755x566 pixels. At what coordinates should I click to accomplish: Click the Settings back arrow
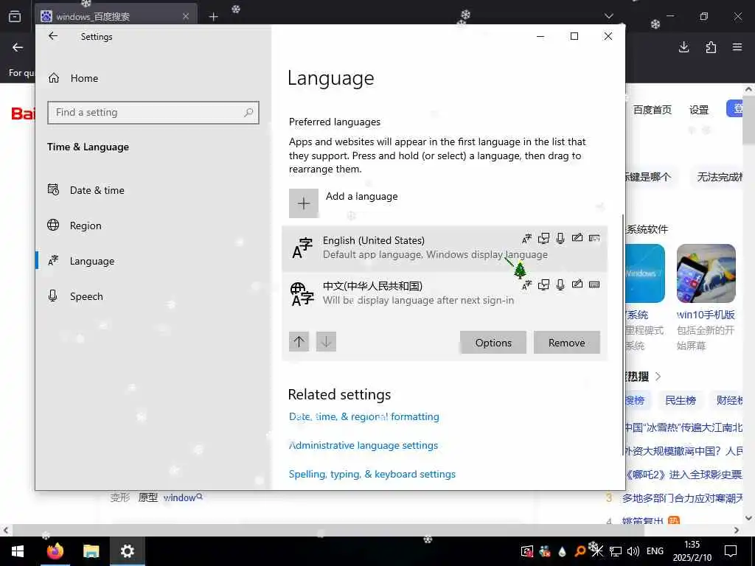(x=53, y=36)
